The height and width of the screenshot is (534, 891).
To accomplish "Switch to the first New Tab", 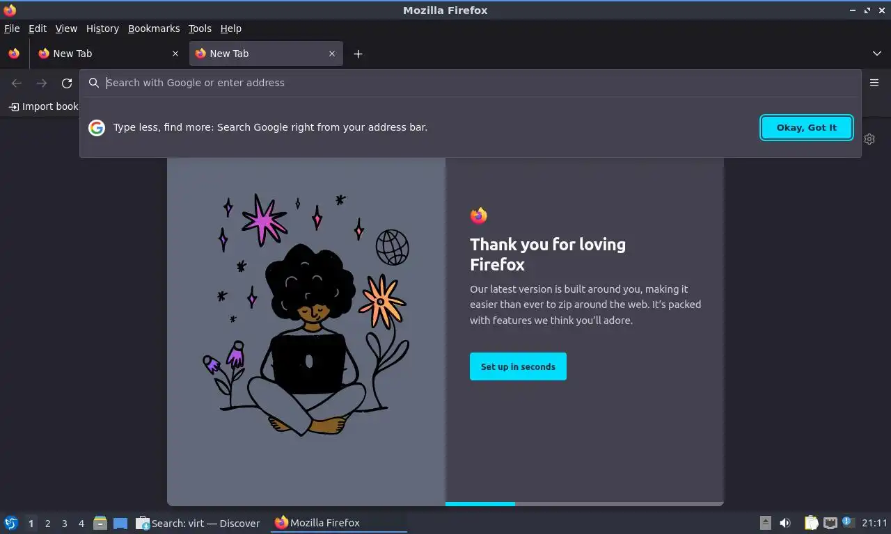I will click(109, 54).
